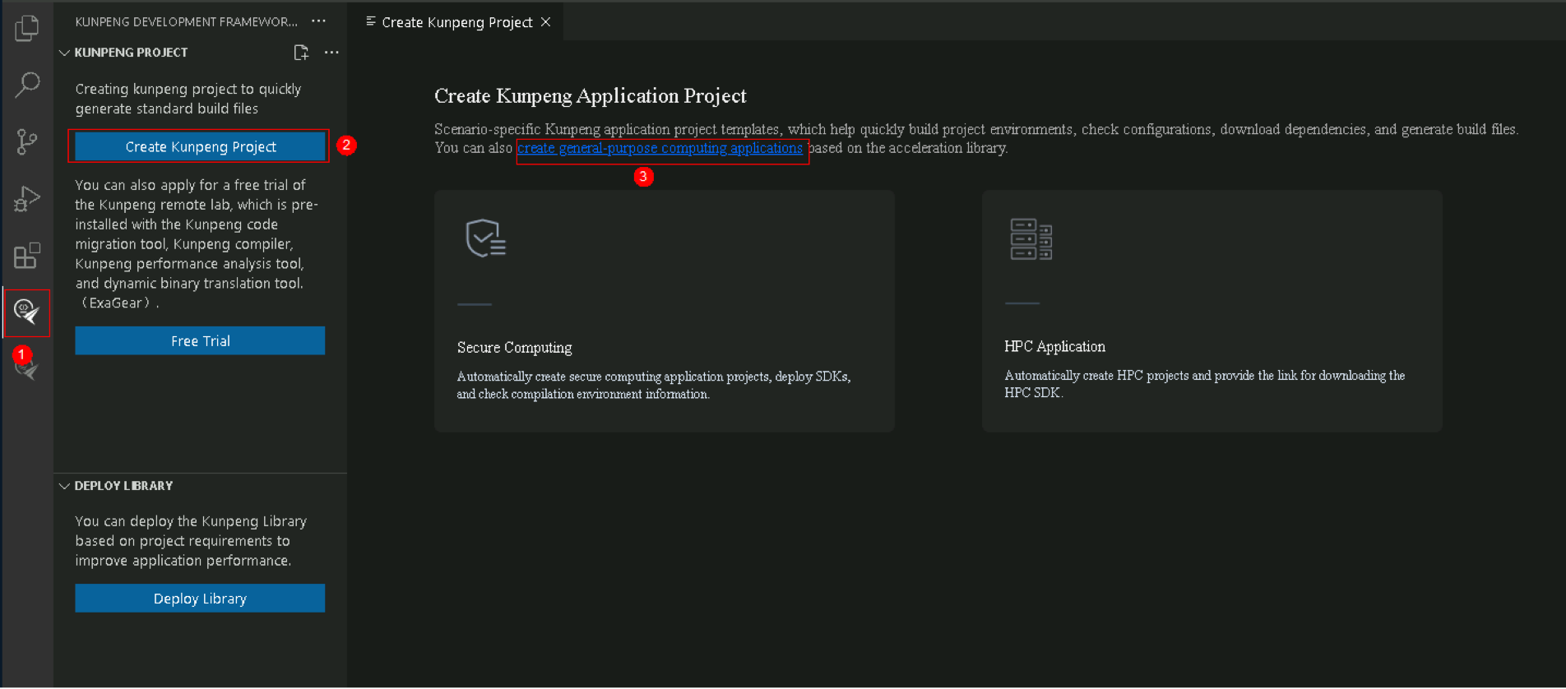The width and height of the screenshot is (1566, 689).
Task: Select the Secure Computing project template card
Action: coord(664,311)
